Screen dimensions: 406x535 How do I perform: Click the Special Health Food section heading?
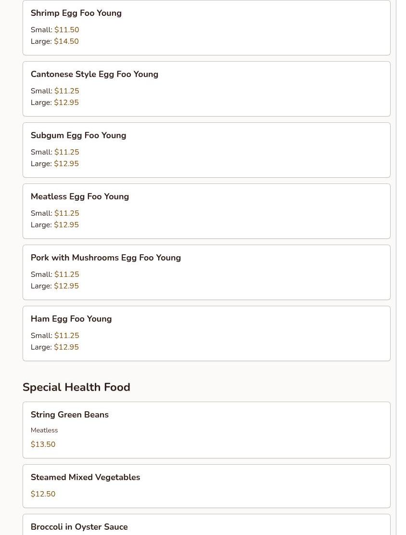coord(76,387)
